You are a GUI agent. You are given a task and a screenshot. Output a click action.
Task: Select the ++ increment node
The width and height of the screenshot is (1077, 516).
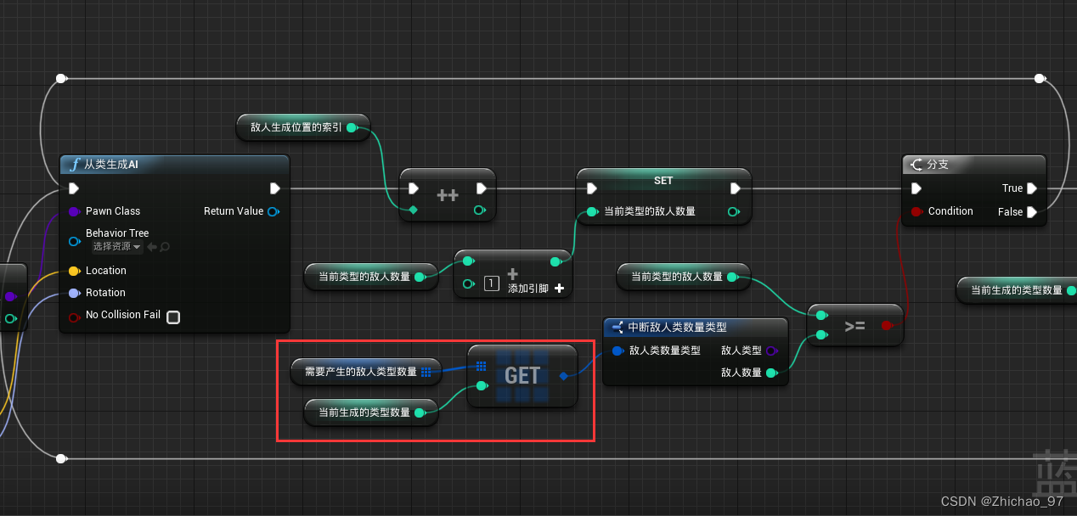pyautogui.click(x=448, y=194)
